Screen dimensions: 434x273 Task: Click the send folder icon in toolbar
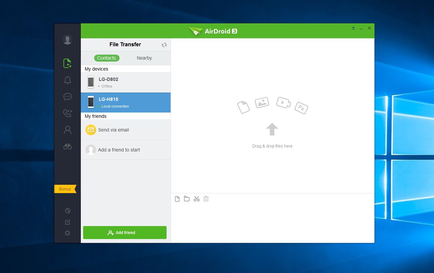[187, 199]
